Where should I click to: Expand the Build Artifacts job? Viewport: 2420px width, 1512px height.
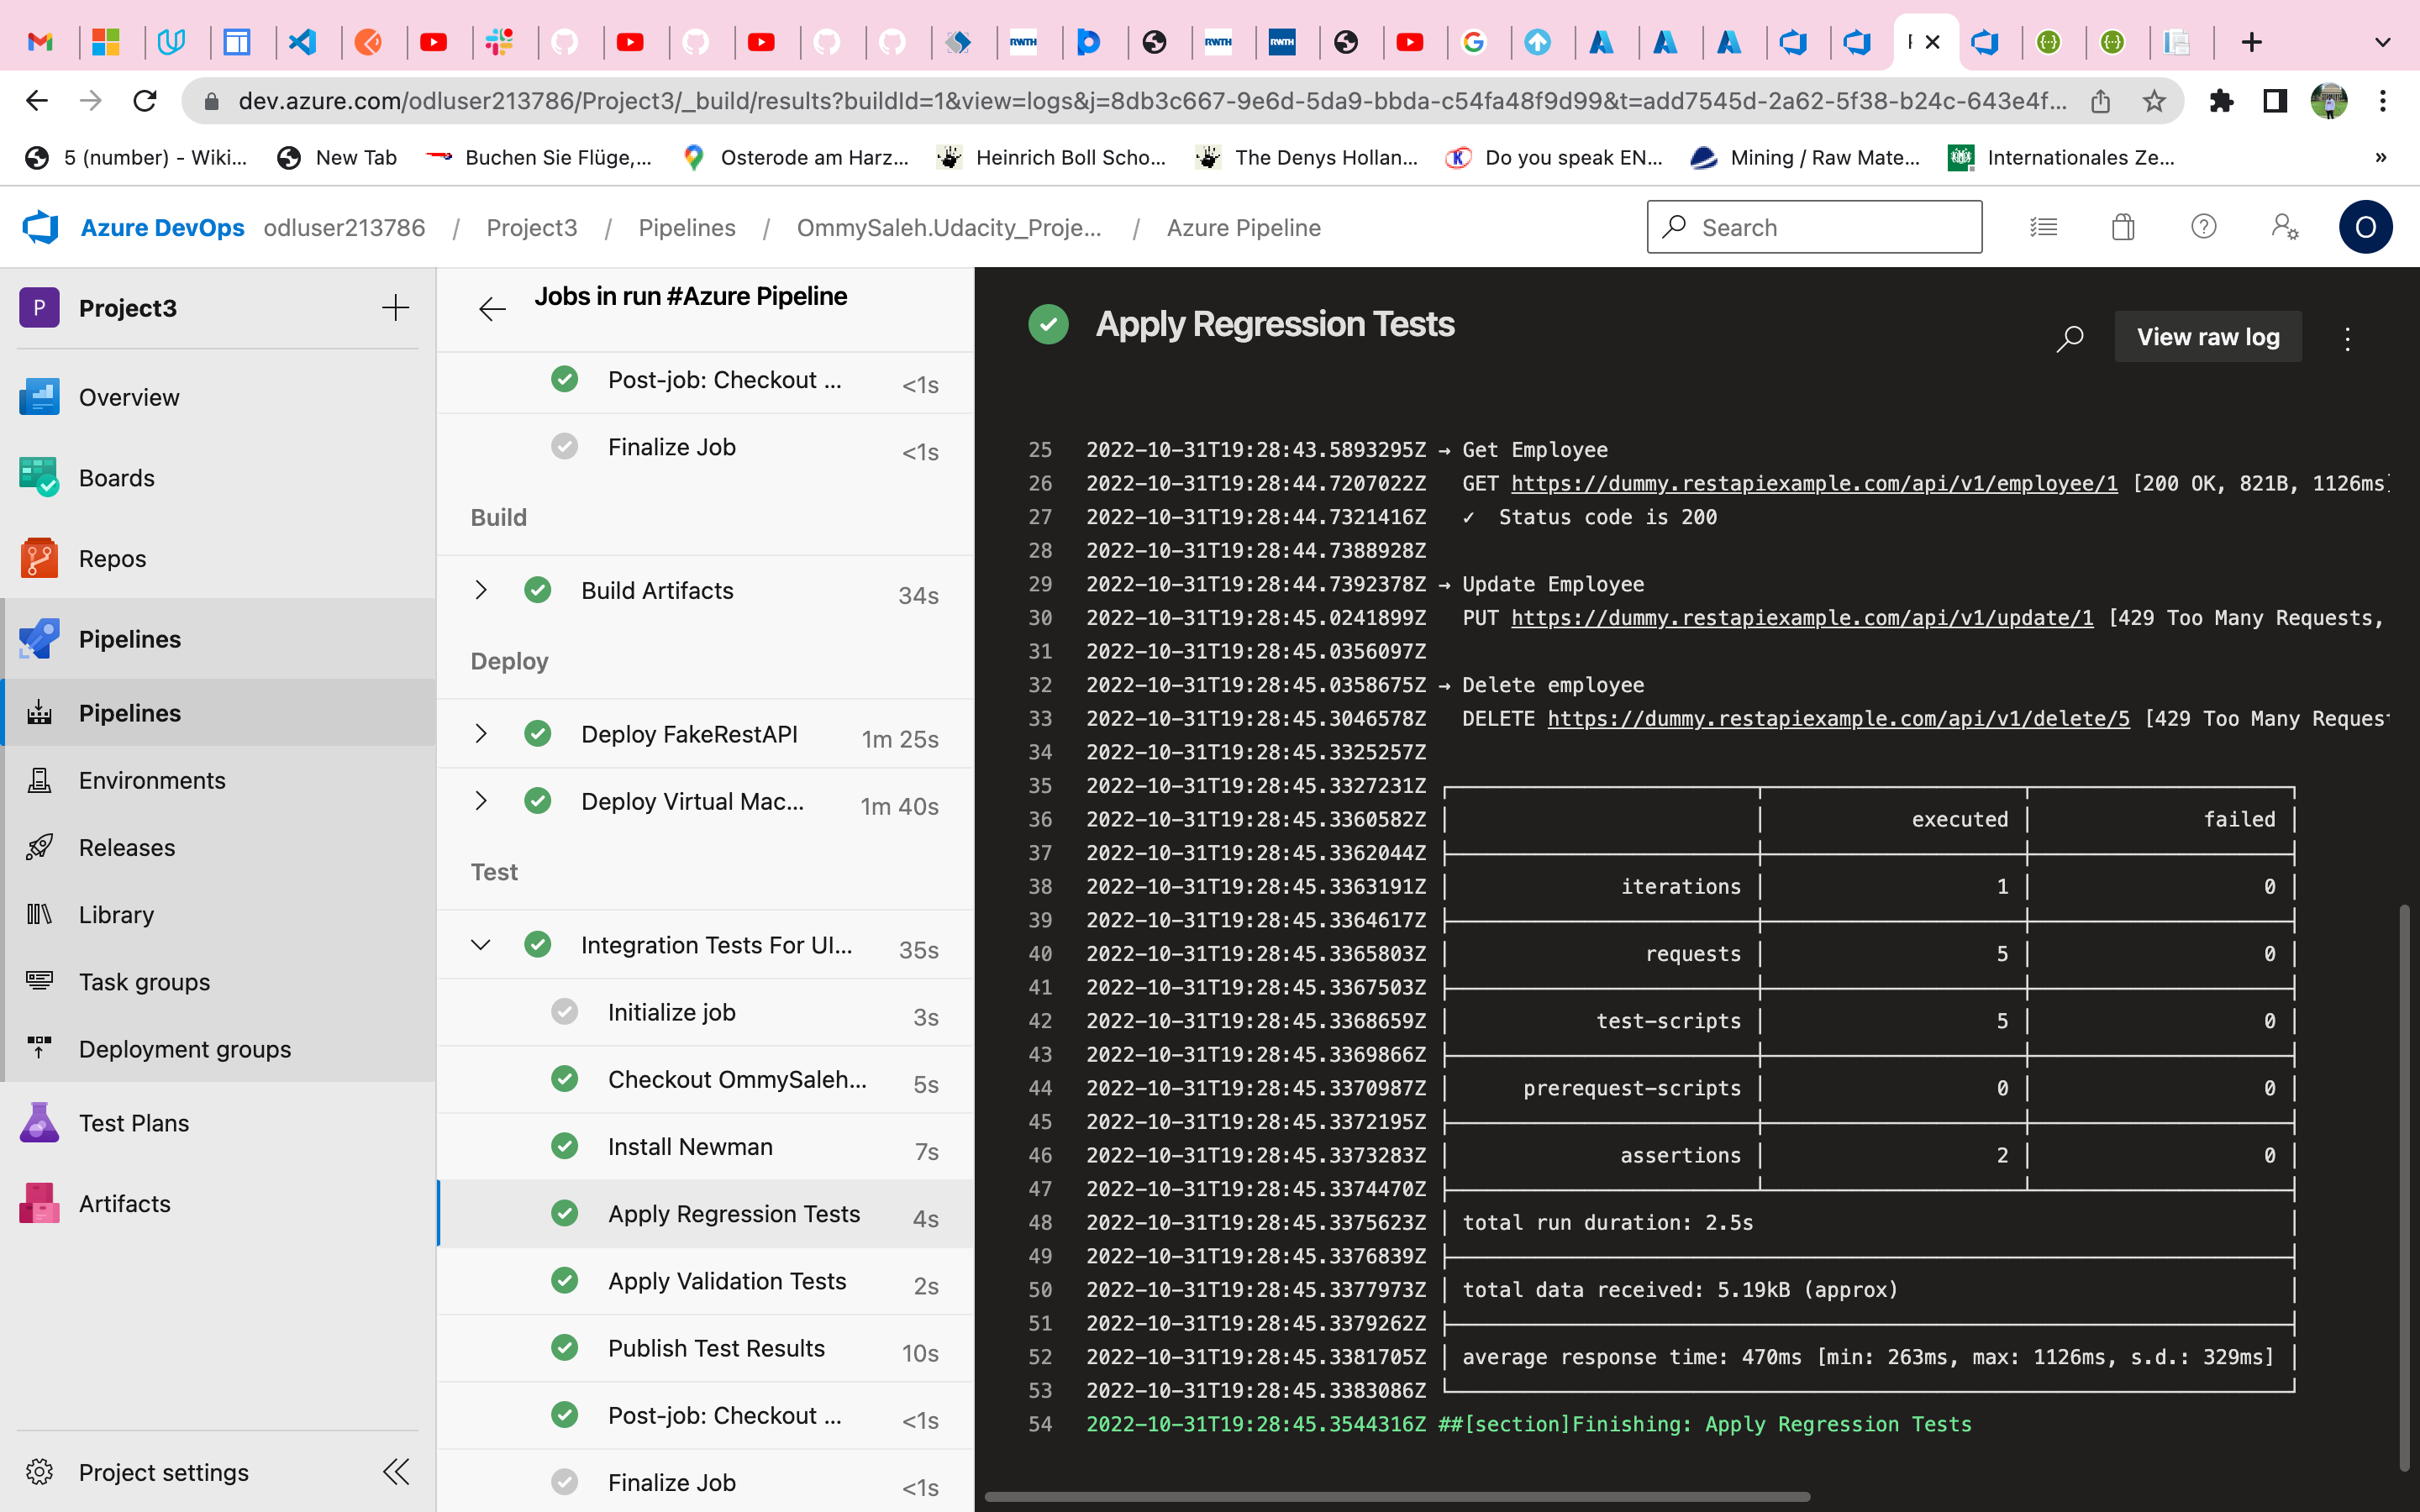(x=482, y=590)
